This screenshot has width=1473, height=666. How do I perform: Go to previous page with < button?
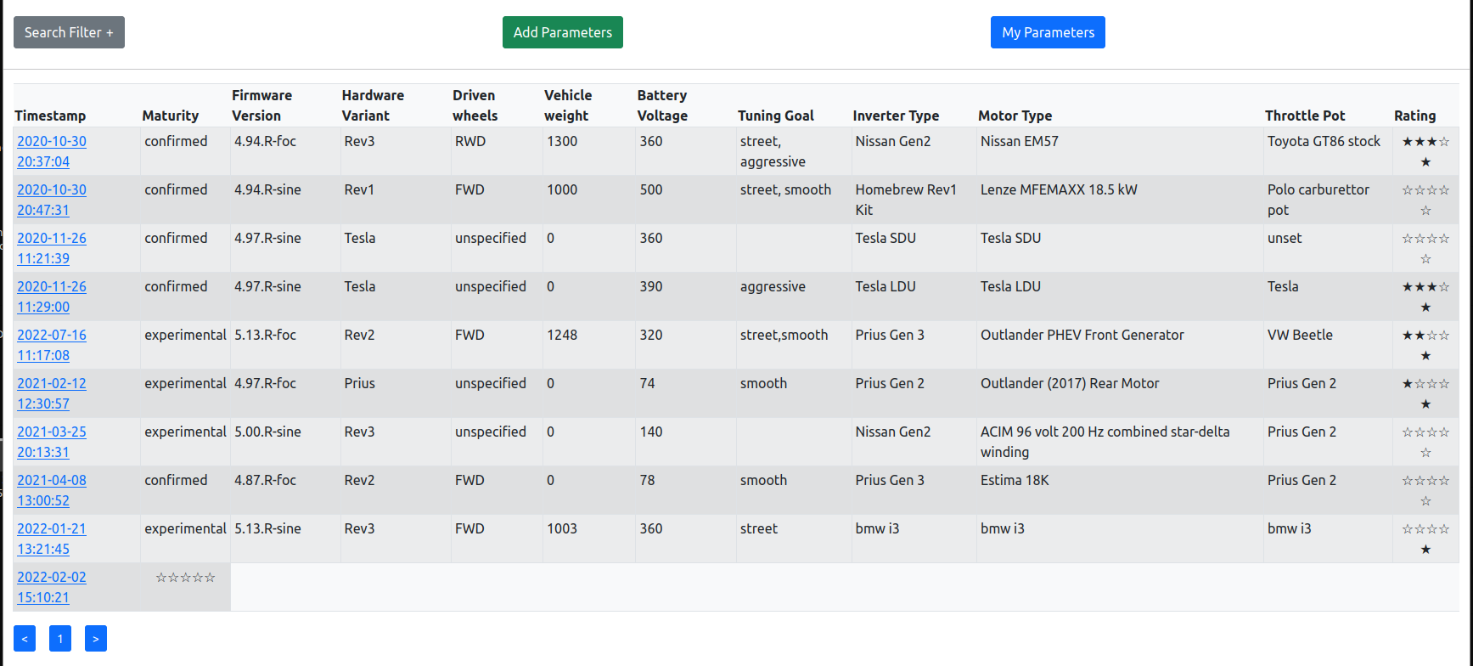25,639
